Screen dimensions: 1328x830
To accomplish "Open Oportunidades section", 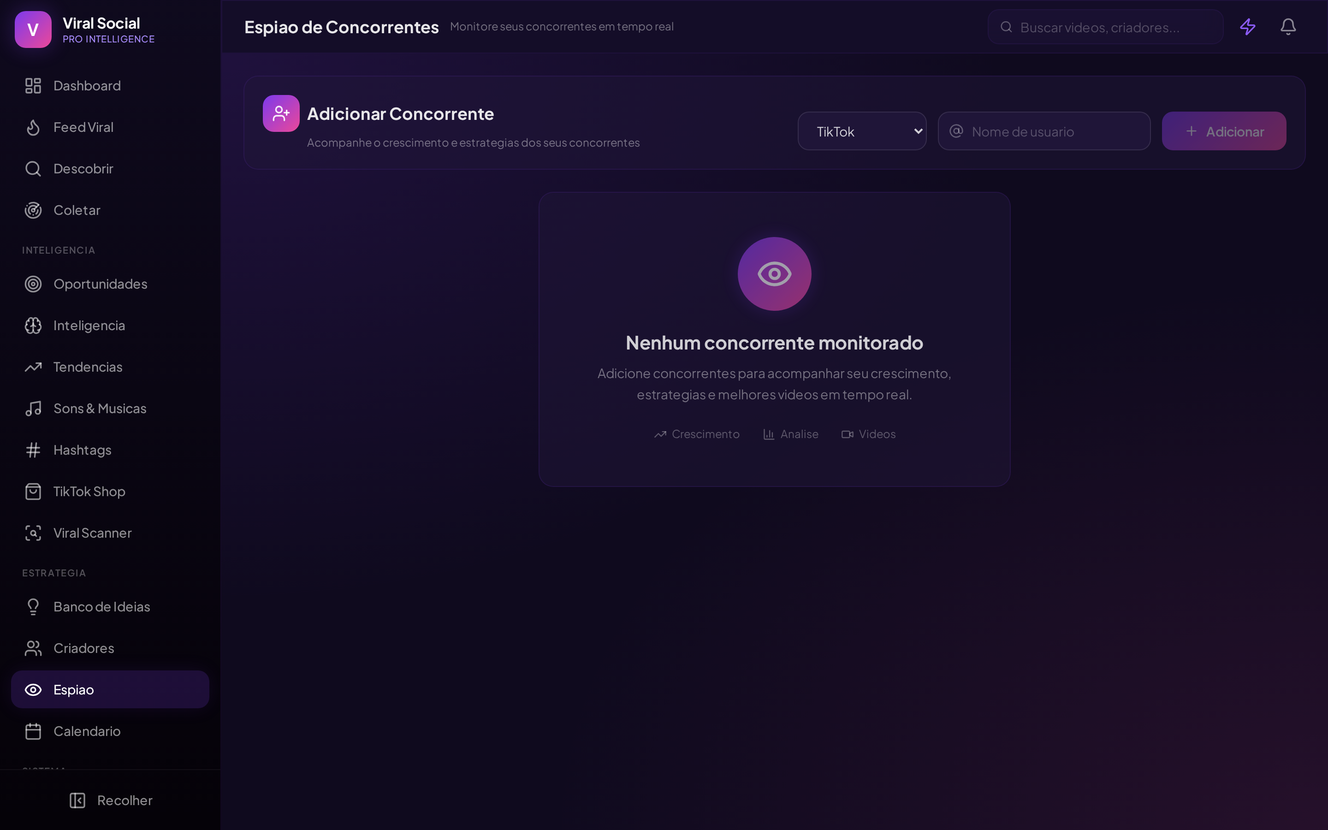I will click(x=110, y=284).
